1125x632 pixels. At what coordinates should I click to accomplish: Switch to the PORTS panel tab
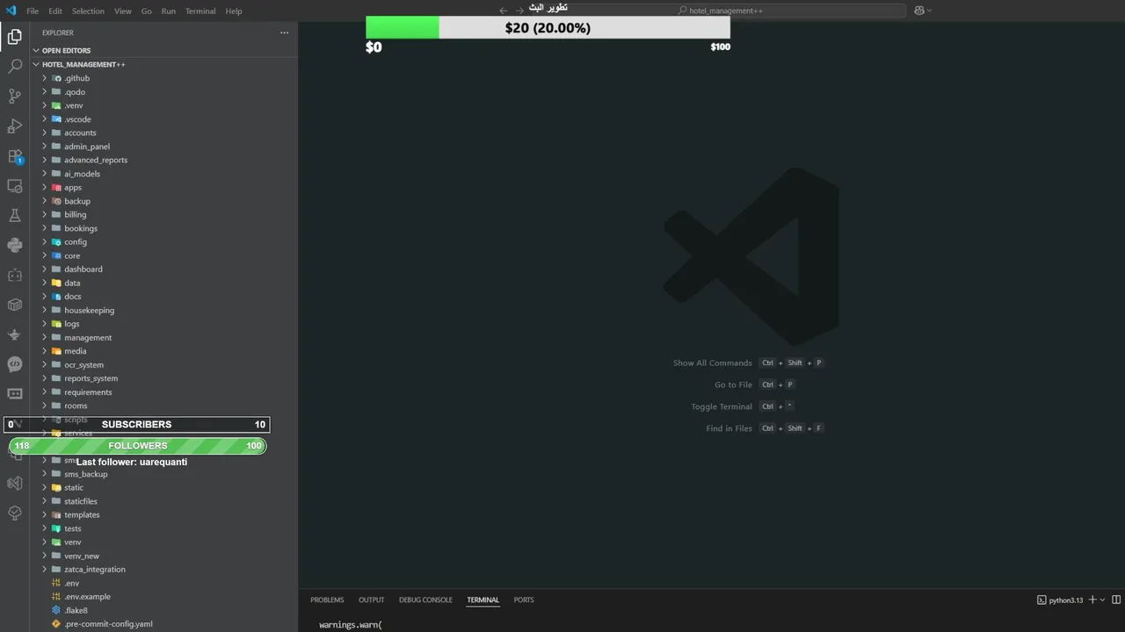click(x=524, y=600)
